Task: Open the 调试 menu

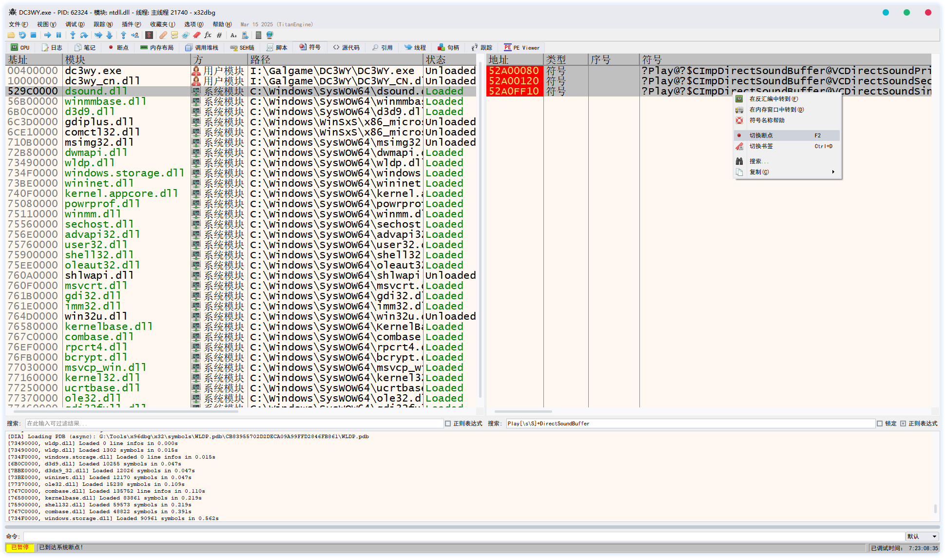Action: click(x=75, y=24)
